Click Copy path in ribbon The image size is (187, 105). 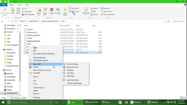[27, 11]
